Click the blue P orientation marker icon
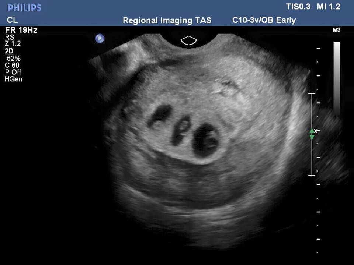 (x=100, y=38)
